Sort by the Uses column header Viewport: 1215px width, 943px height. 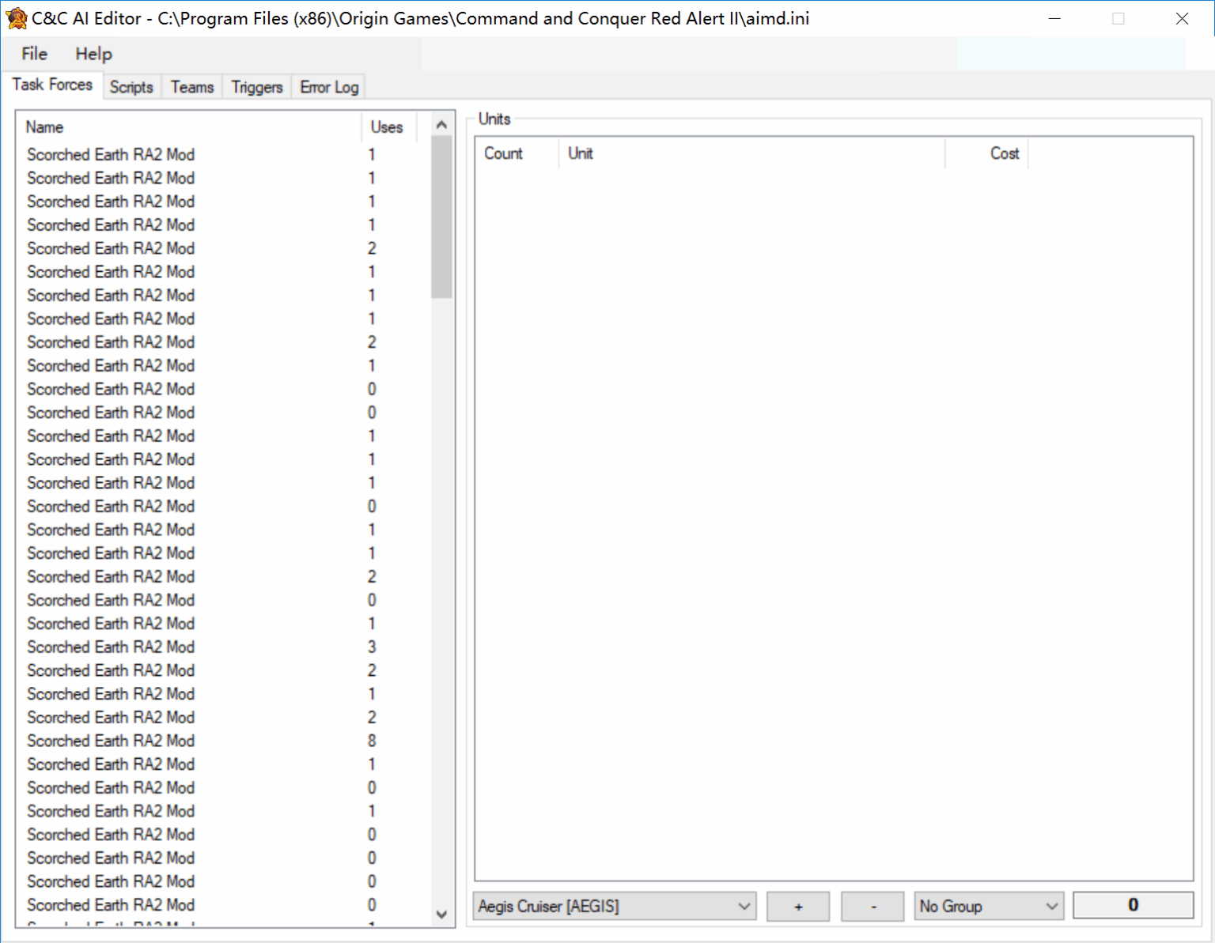[x=387, y=126]
